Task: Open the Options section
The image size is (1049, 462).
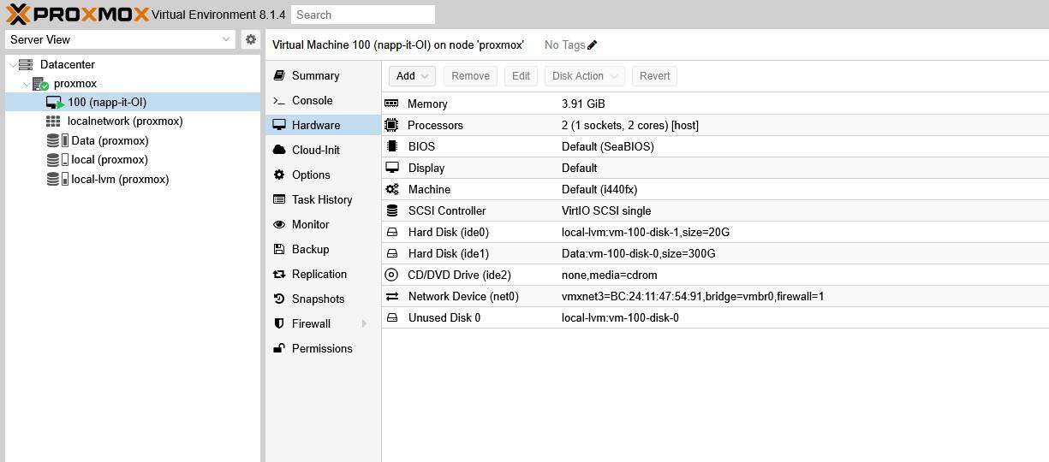Action: click(x=323, y=175)
